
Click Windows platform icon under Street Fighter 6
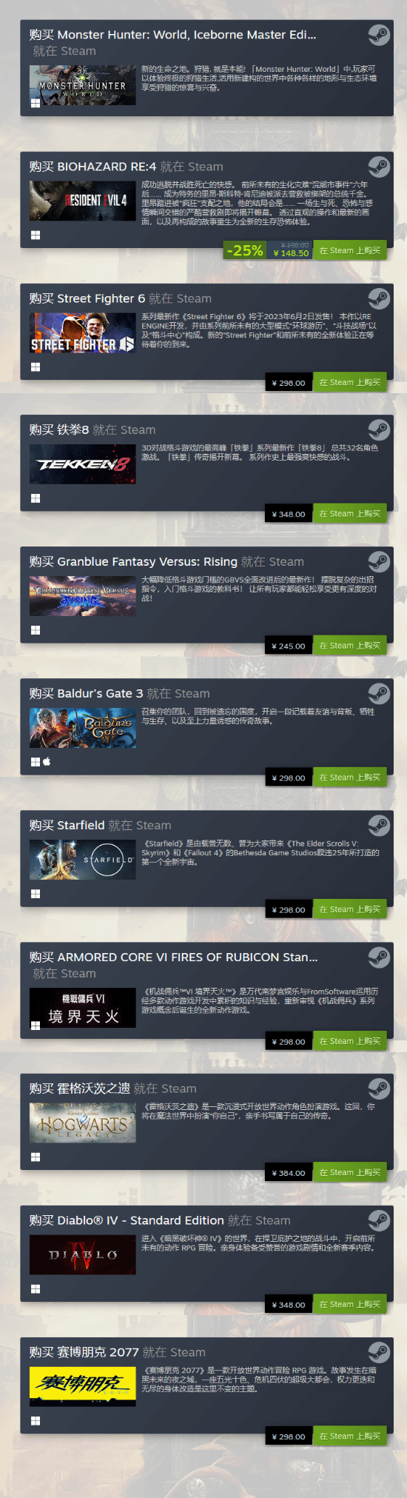(36, 367)
